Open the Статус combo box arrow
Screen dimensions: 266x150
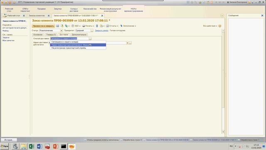[x=61, y=30]
